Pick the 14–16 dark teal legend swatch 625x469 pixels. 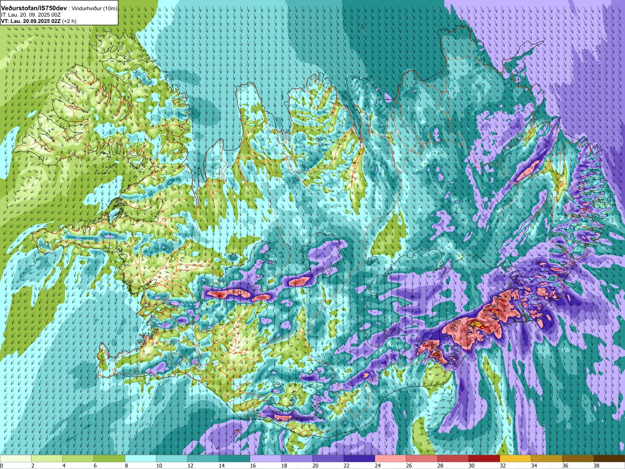point(234,459)
